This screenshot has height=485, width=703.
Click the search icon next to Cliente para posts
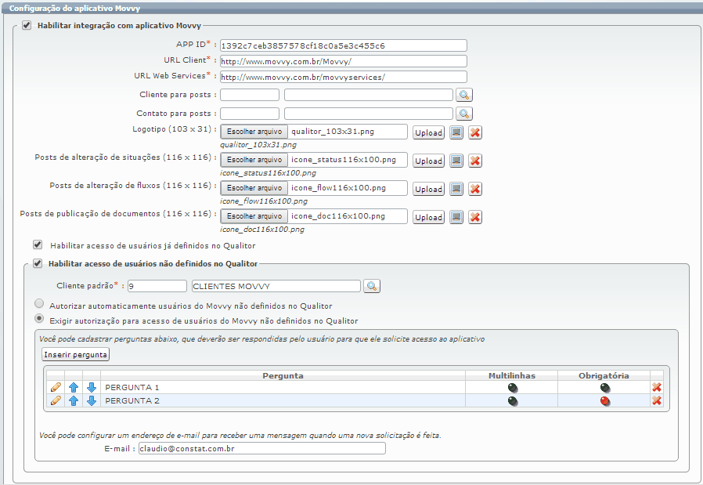pyautogui.click(x=464, y=95)
